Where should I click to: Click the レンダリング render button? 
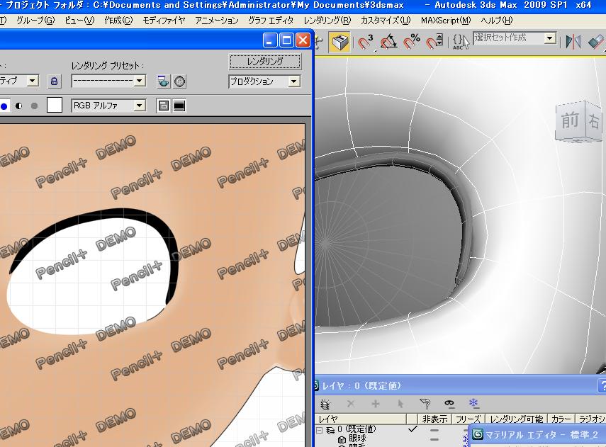pyautogui.click(x=265, y=61)
